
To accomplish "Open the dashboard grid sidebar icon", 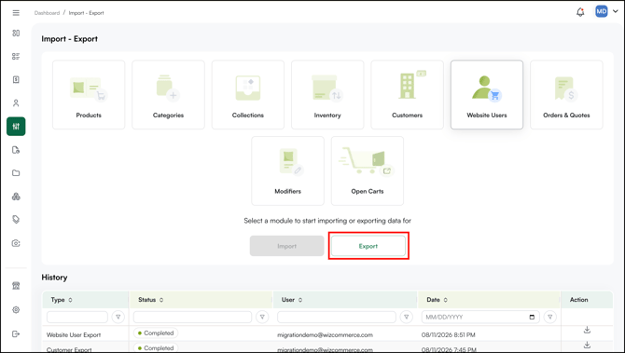I will [x=16, y=33].
